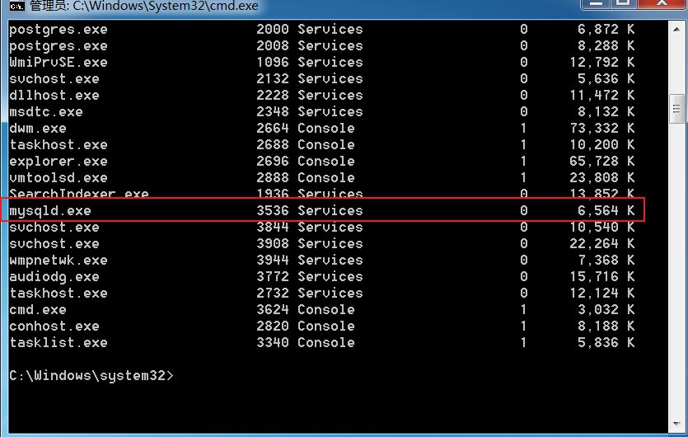688x437 pixels.
Task: Click the vmtoolsd.exe process name
Action: point(58,177)
